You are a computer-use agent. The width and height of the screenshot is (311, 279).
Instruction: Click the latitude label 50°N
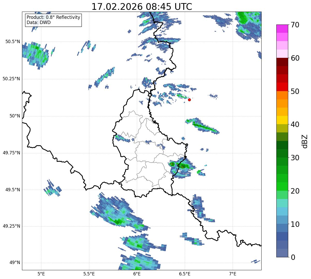pos(15,116)
